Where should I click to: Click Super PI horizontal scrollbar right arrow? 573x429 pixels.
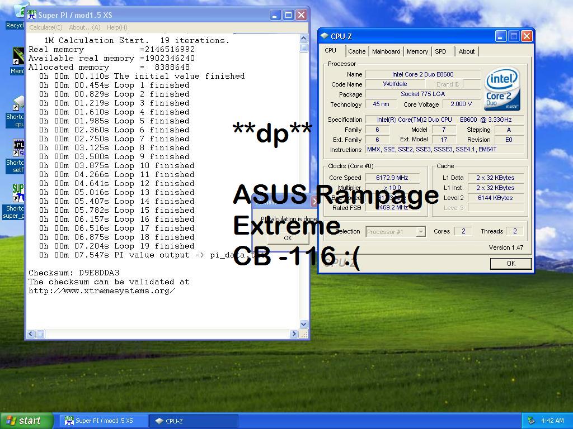coord(294,334)
